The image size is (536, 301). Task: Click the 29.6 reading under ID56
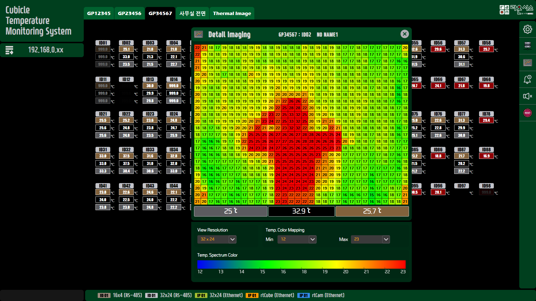pos(438,49)
